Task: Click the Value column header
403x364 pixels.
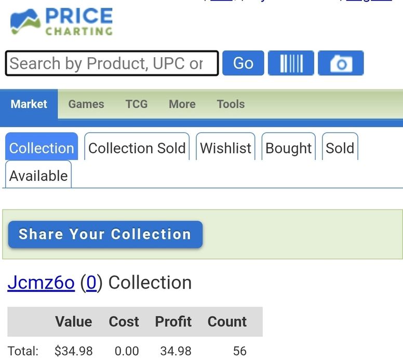Action: click(74, 321)
